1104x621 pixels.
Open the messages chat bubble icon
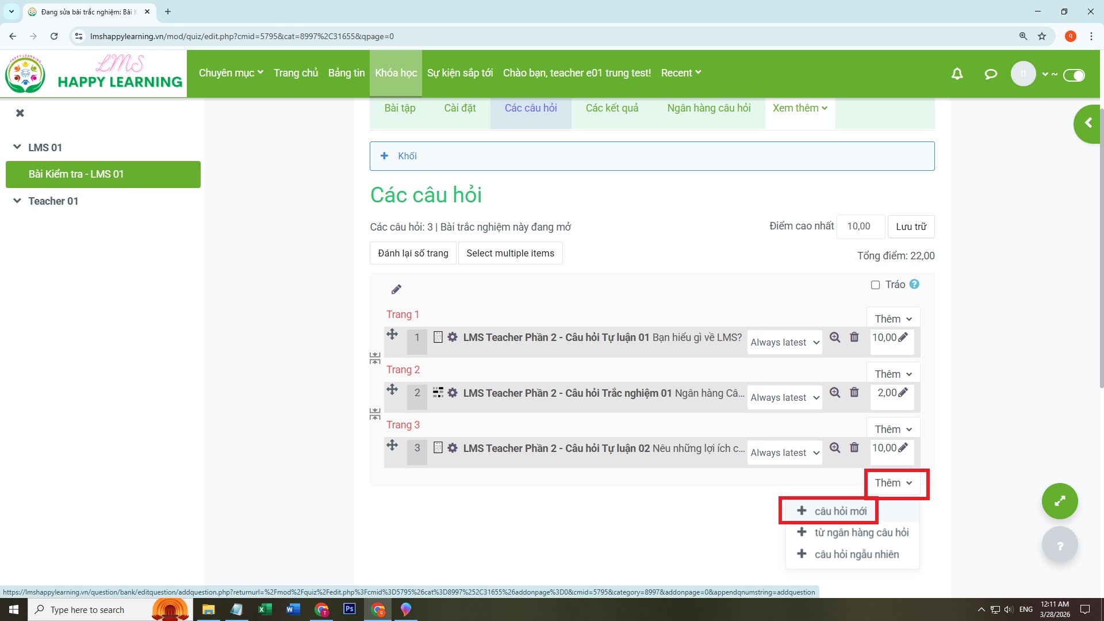(x=990, y=74)
